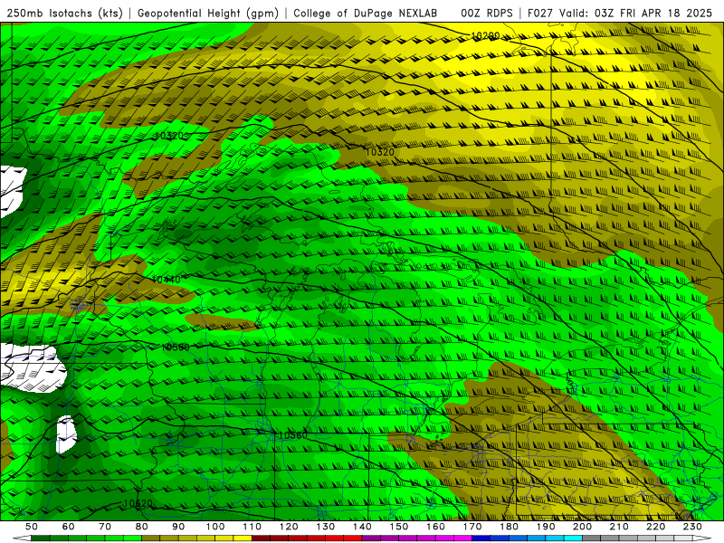Click the 210 label on the color scale
Image resolution: width=724 pixels, height=543 pixels.
pos(619,527)
